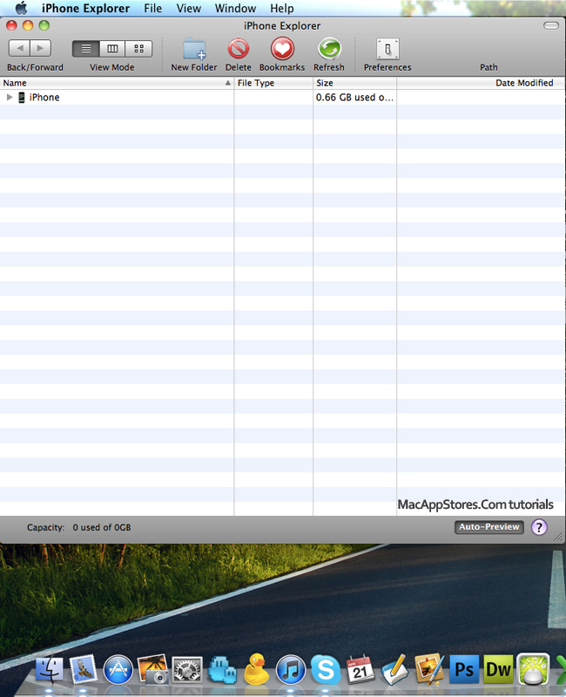Switch to list view mode

coord(86,49)
